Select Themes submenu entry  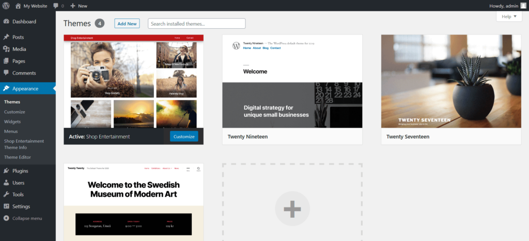12,102
